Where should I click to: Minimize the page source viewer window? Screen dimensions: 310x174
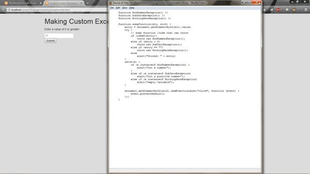coord(244,2)
